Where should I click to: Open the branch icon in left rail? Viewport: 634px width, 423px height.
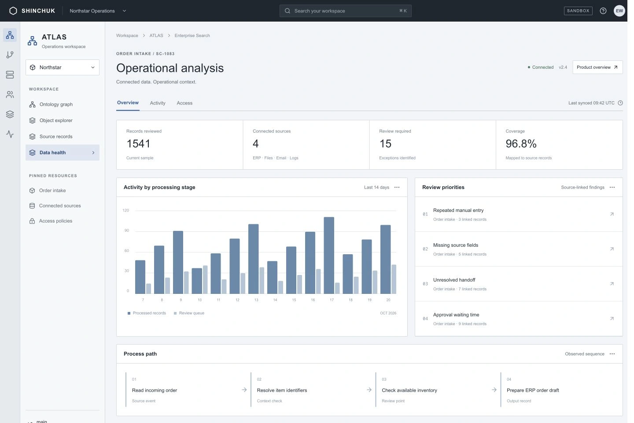pos(10,55)
